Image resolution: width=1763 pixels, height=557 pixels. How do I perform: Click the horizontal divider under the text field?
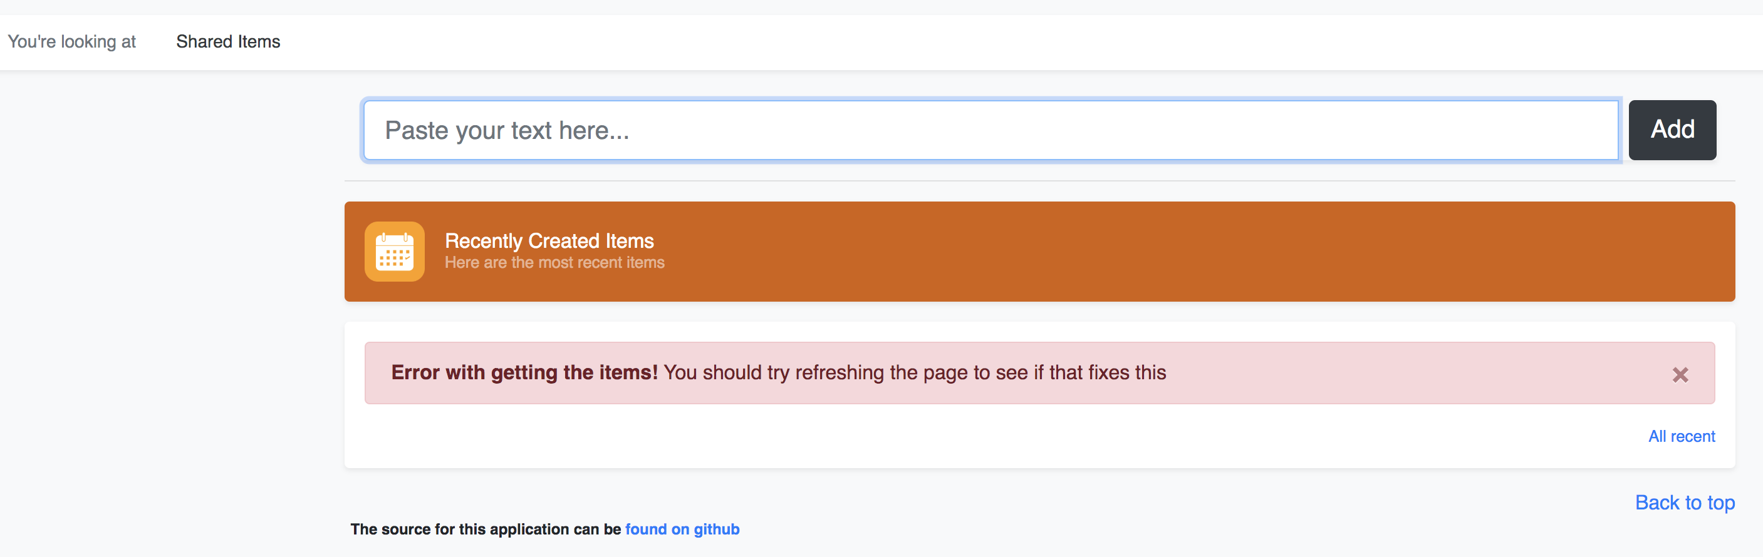tap(1039, 181)
